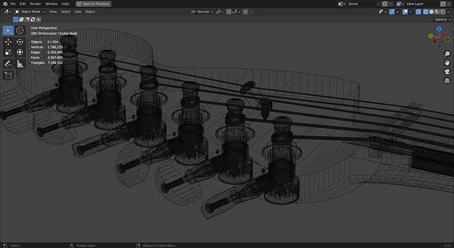454x248 pixels.
Task: Open the Options dropdown
Action: click(x=442, y=19)
